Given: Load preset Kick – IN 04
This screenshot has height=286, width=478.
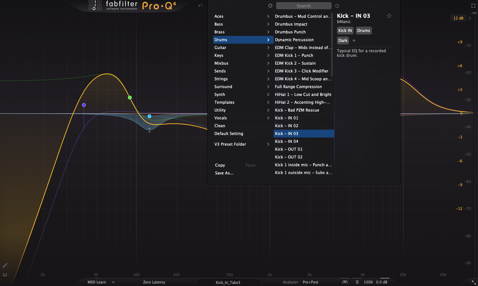Looking at the screenshot, I should coord(304,141).
